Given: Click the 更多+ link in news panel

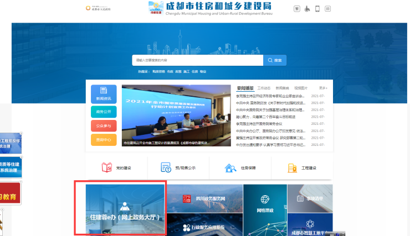Looking at the screenshot, I should point(323,88).
